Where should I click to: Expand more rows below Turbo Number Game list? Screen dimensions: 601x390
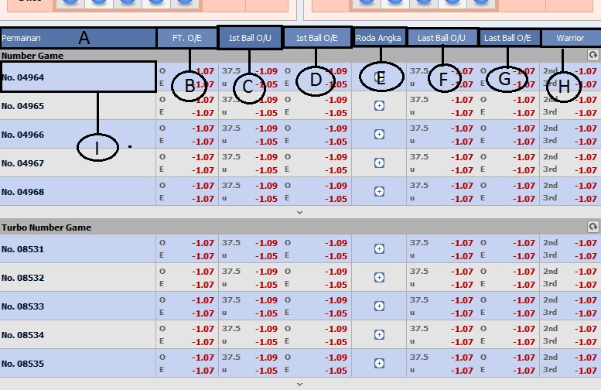click(x=300, y=384)
